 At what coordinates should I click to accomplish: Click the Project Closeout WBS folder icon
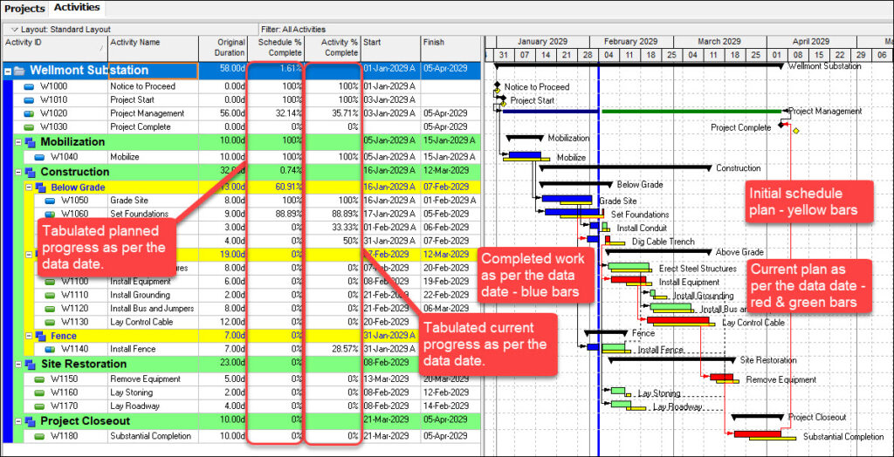pyautogui.click(x=31, y=421)
